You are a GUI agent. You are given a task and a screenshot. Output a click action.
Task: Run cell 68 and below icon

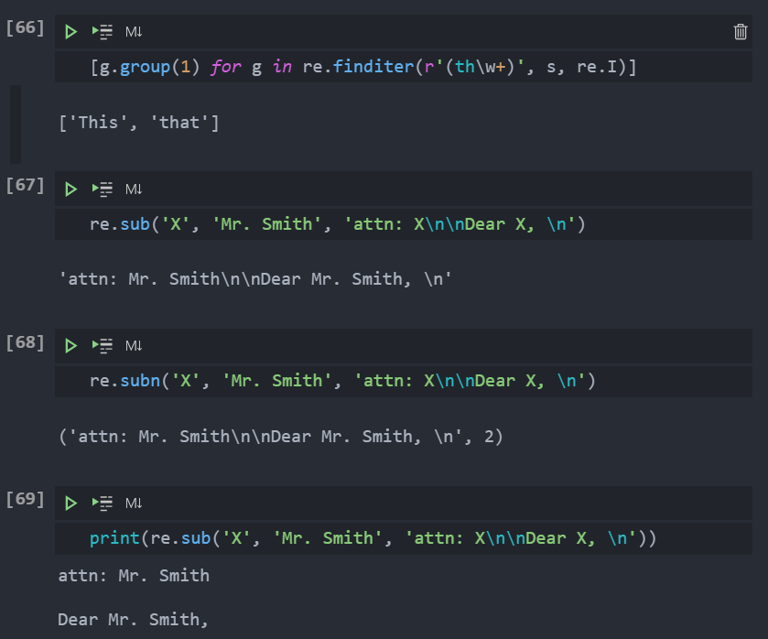coord(102,346)
